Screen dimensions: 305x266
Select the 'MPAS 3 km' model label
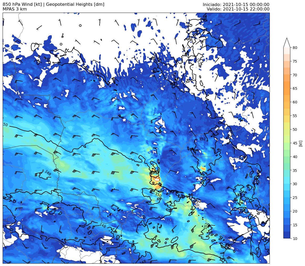pos(15,9)
